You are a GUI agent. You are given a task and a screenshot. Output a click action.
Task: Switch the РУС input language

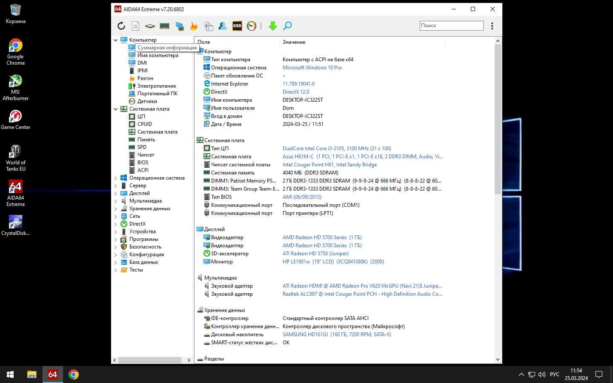pyautogui.click(x=555, y=374)
